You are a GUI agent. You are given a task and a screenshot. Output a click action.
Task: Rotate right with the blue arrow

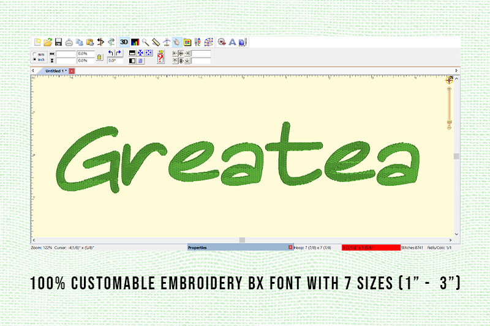pos(118,53)
